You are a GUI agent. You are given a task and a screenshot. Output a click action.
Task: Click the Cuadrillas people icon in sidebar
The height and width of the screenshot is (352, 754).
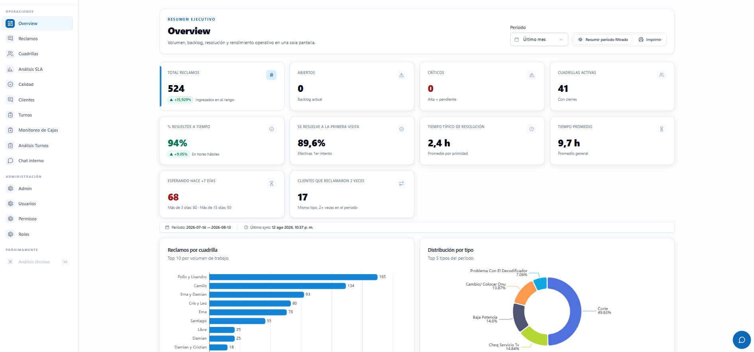click(x=10, y=54)
